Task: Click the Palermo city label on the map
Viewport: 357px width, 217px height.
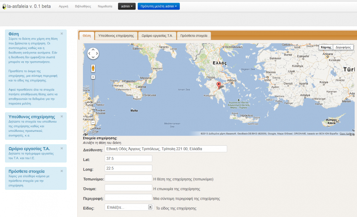Action: (x=129, y=81)
